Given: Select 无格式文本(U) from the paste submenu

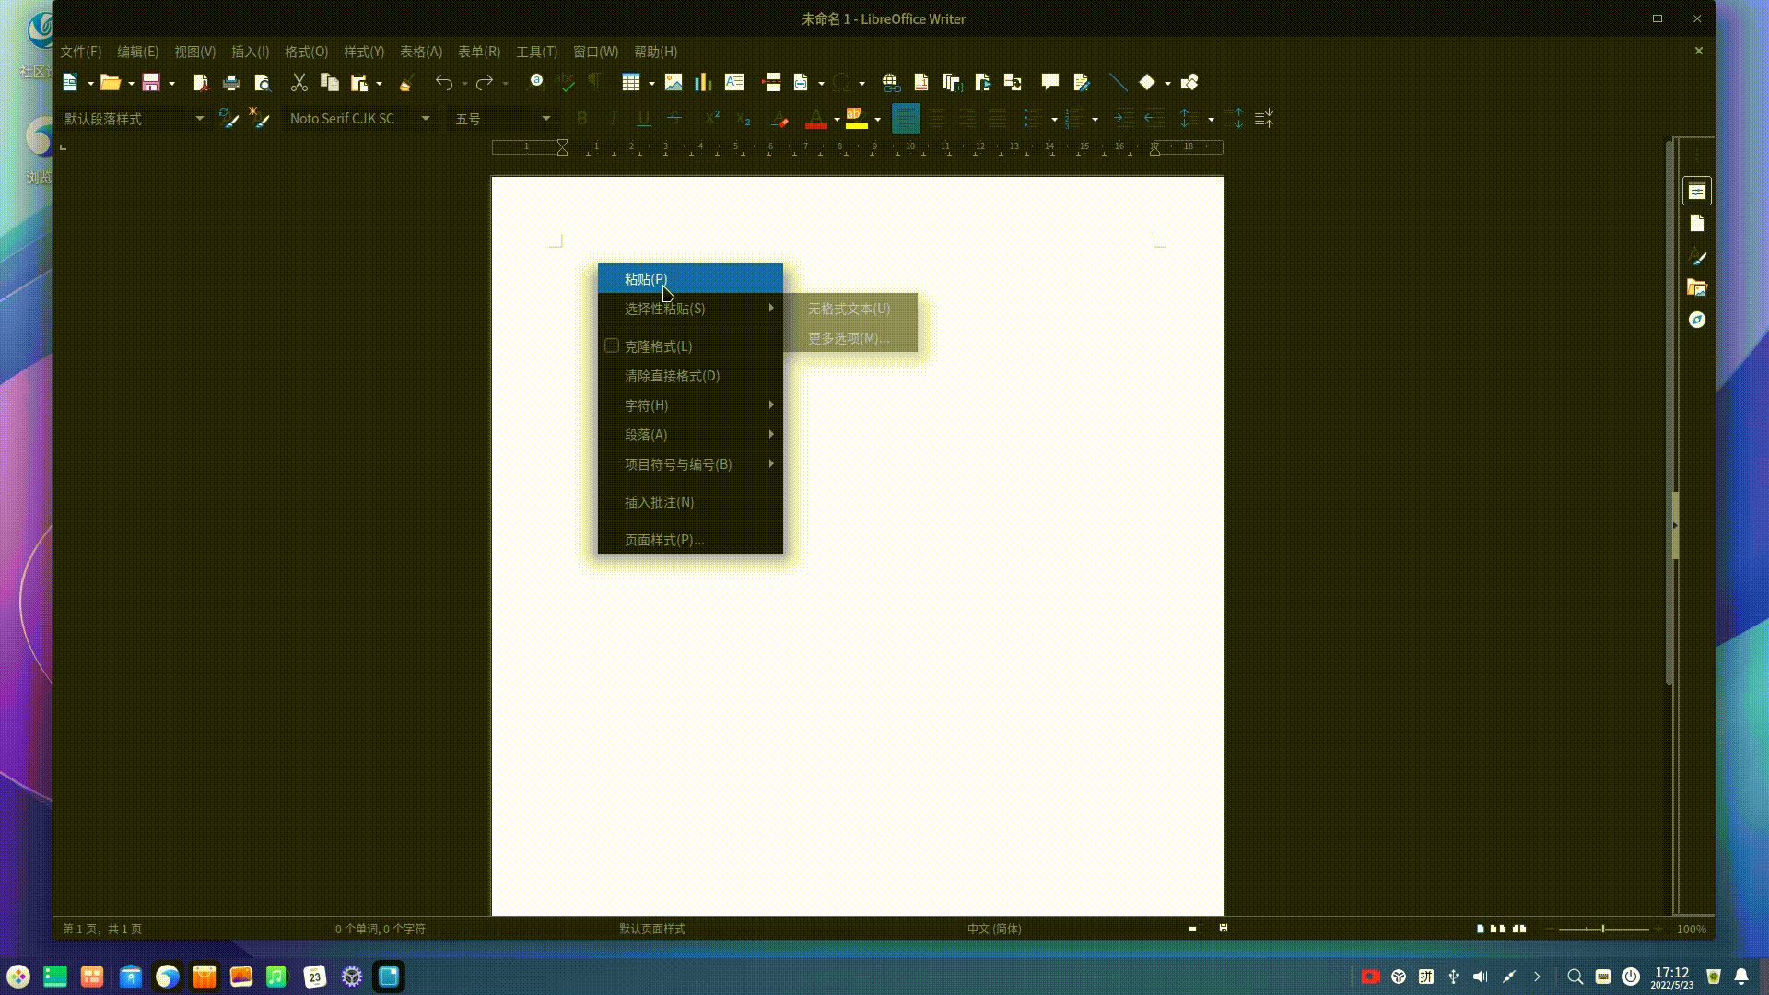Looking at the screenshot, I should tap(846, 309).
